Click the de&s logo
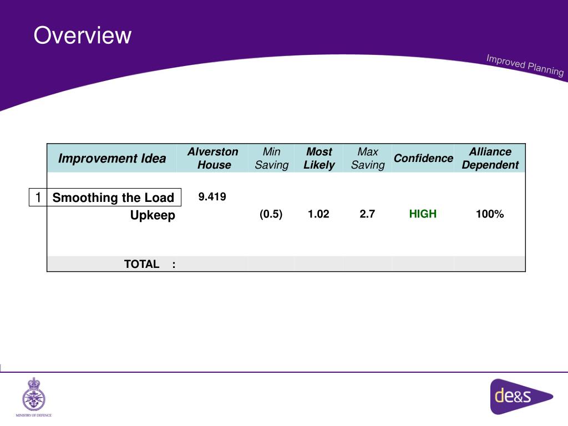This screenshot has height=426, width=568. [x=521, y=396]
